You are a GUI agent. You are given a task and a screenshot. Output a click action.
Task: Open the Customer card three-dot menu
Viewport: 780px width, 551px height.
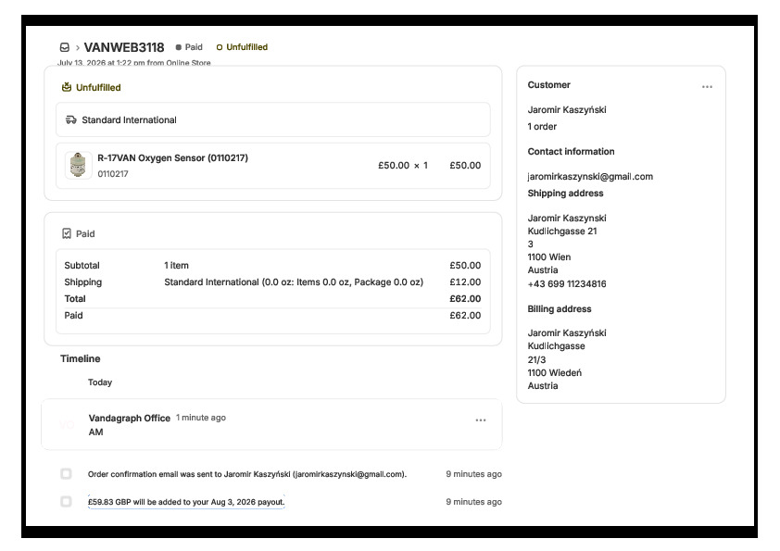coord(707,86)
